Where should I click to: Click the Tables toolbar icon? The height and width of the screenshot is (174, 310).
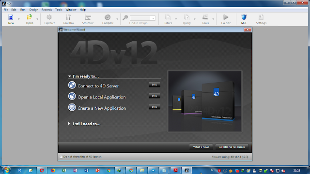click(168, 17)
